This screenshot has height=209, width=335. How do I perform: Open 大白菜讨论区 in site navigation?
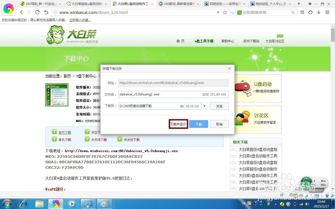coord(275,41)
